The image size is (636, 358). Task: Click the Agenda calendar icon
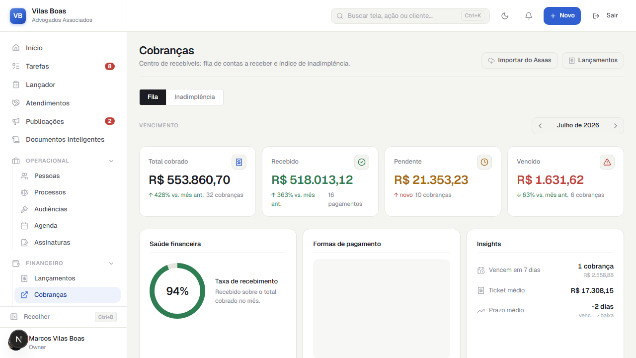24,226
